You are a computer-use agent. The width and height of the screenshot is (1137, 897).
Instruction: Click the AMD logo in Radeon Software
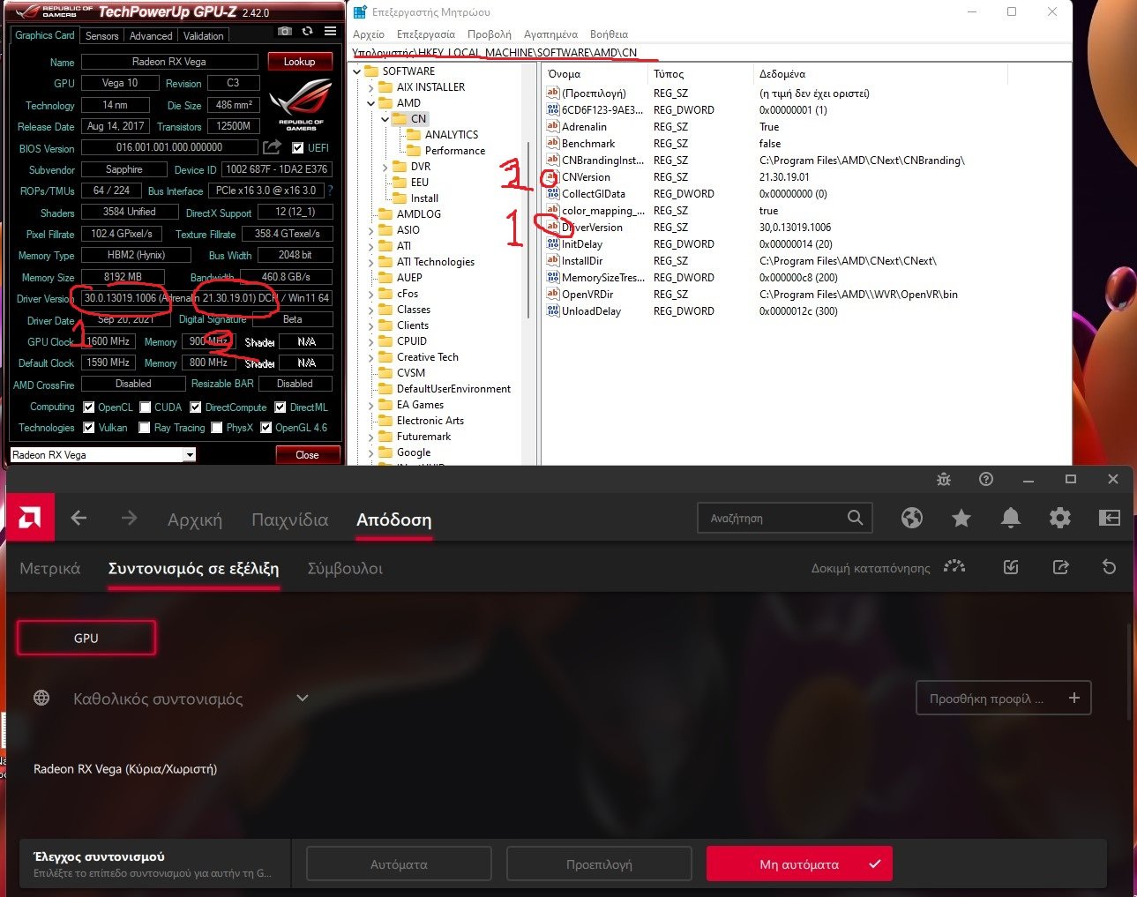tap(30, 518)
